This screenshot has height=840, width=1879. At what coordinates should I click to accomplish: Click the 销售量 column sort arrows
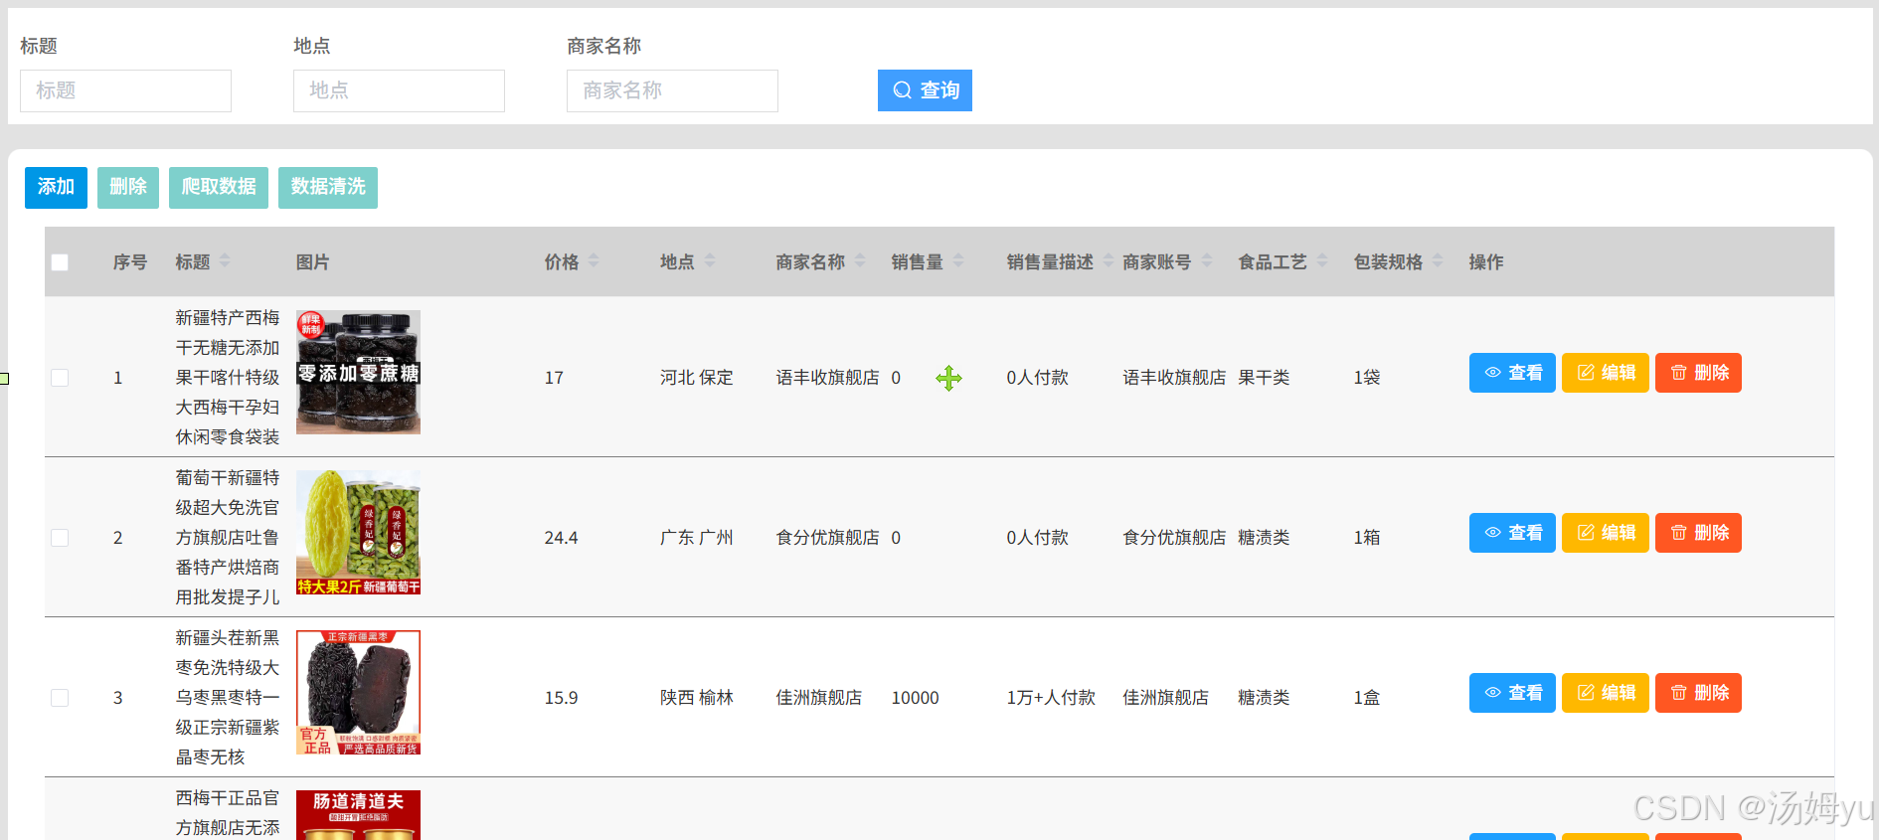tap(958, 260)
